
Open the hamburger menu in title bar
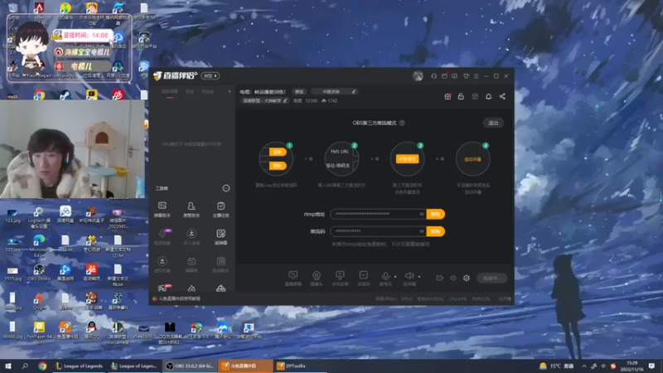pyautogui.click(x=476, y=76)
